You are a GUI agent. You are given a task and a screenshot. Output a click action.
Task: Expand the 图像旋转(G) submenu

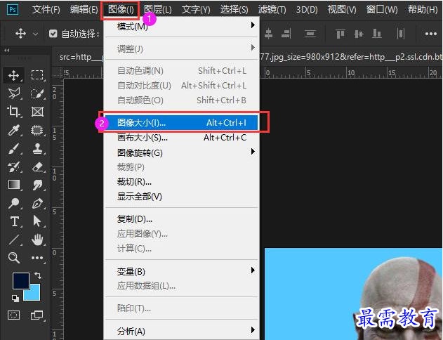coord(182,152)
